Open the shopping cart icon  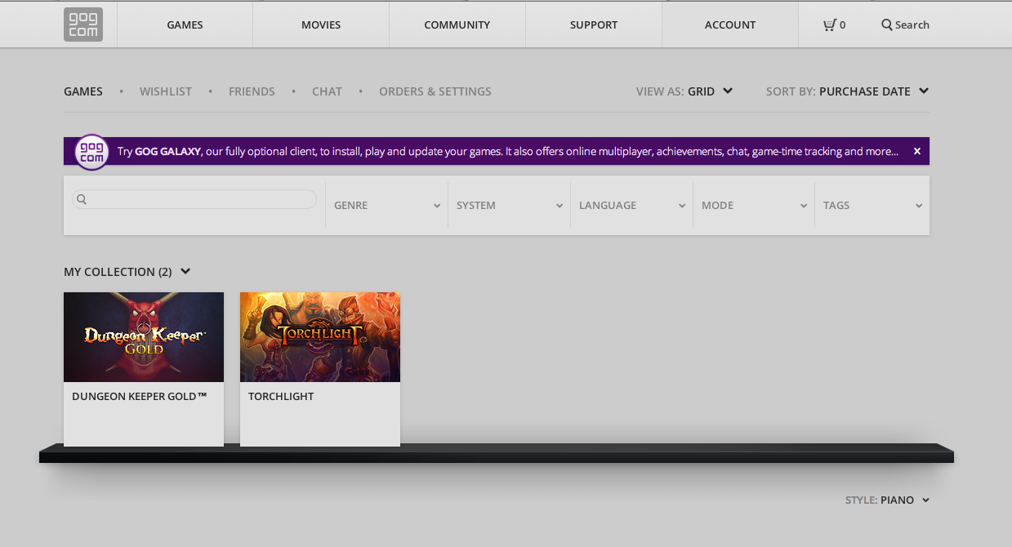(x=829, y=25)
